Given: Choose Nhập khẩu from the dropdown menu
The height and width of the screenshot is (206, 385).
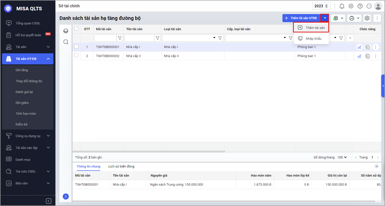Looking at the screenshot, I should pos(313,38).
